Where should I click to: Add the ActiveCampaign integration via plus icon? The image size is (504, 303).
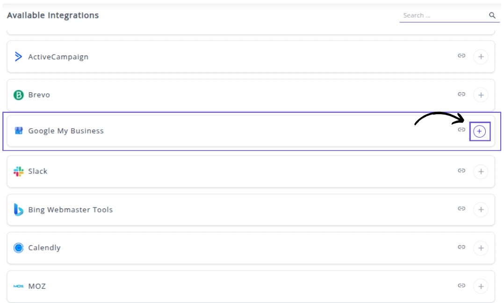click(481, 57)
